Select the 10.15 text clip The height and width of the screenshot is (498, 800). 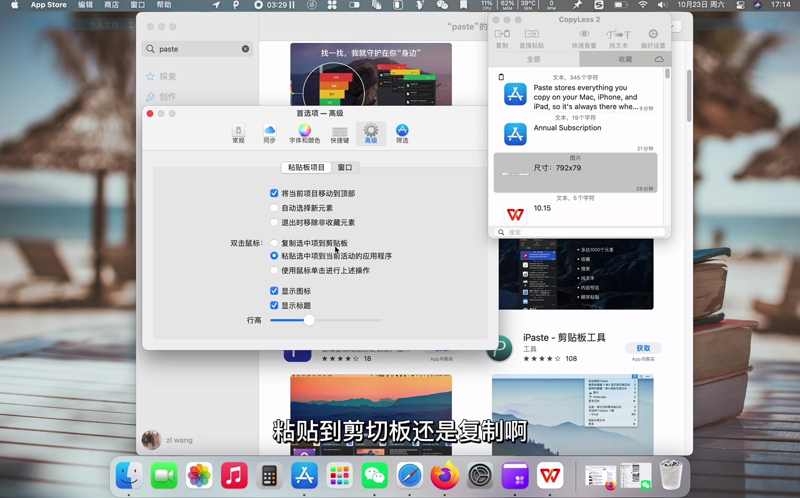click(x=575, y=210)
